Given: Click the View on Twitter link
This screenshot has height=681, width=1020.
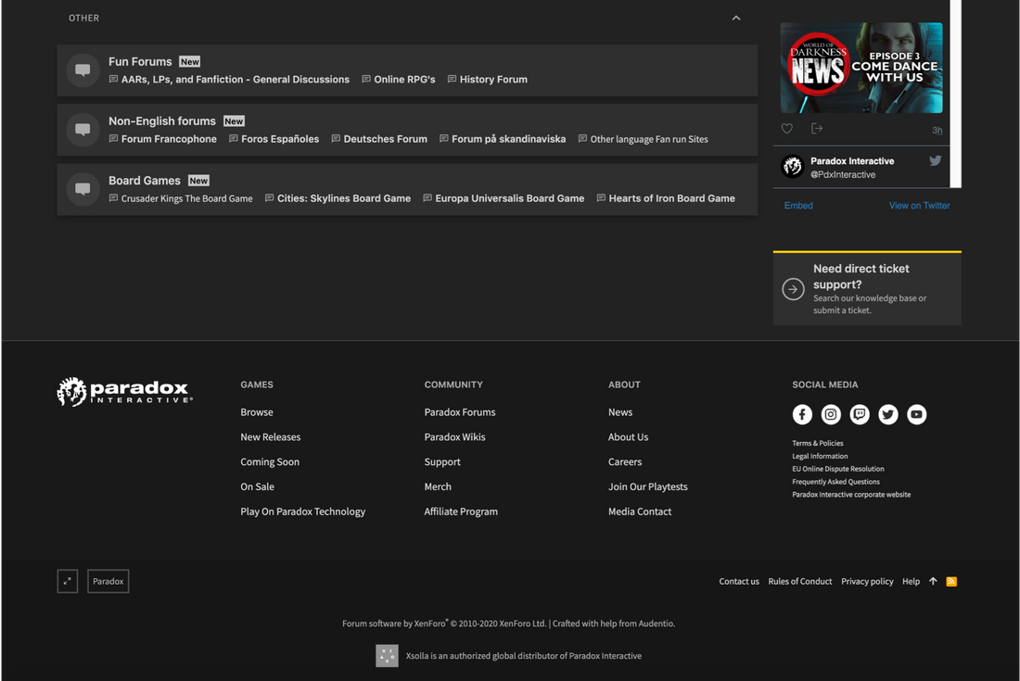Looking at the screenshot, I should (x=919, y=206).
